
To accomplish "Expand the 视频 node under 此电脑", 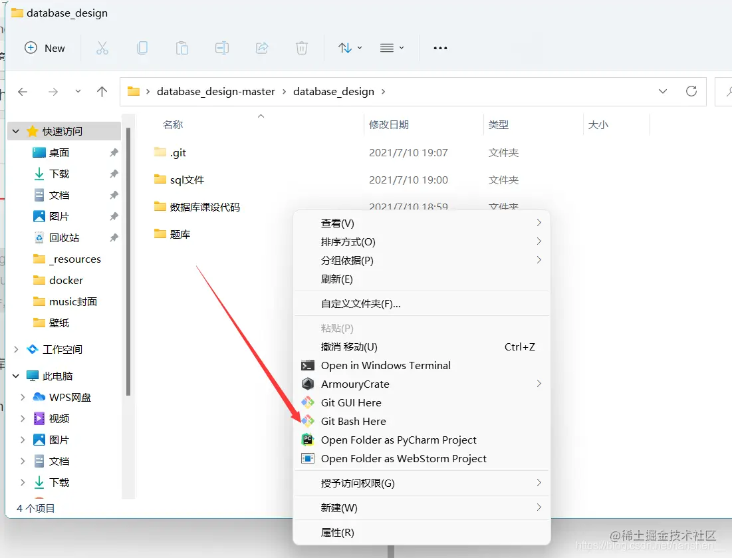I will click(23, 418).
